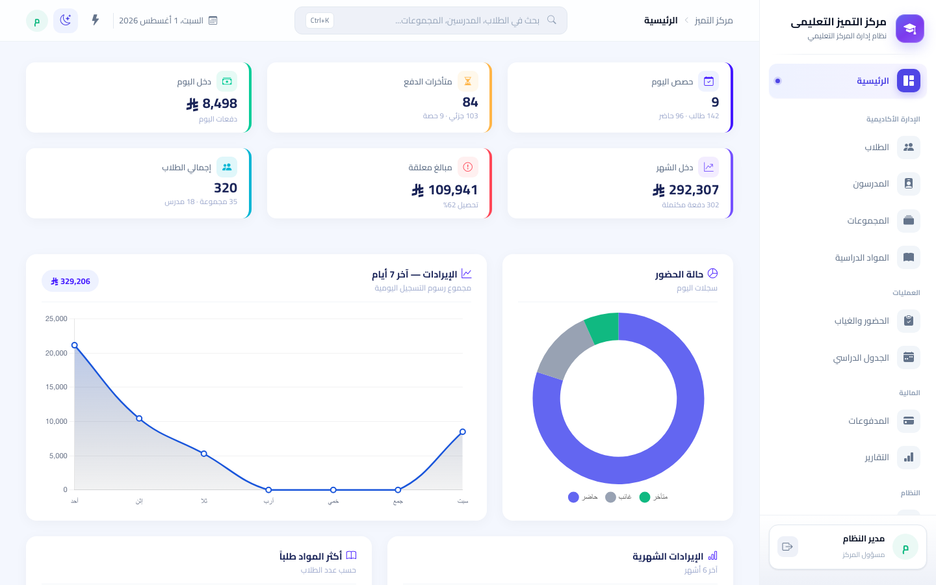Open the الطلاب (students) sidebar icon
This screenshot has width=936, height=585.
(x=909, y=148)
